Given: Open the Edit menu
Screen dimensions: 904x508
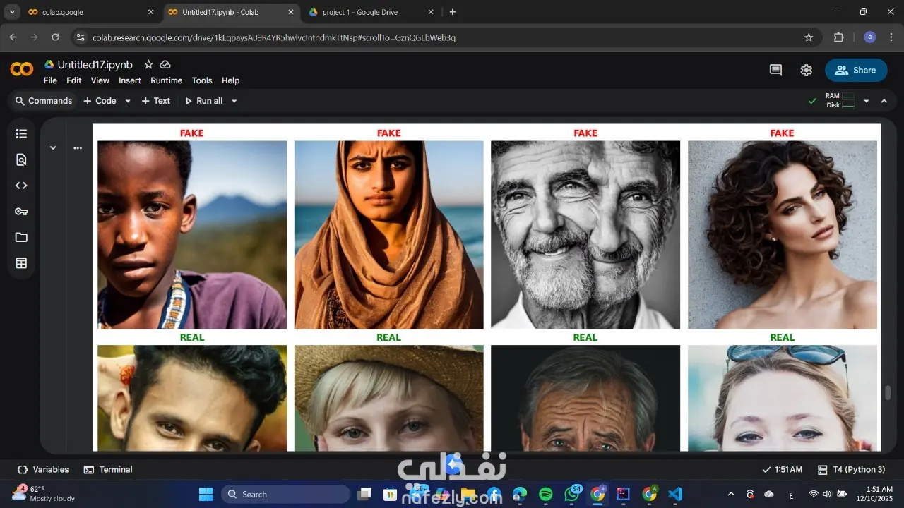Looking at the screenshot, I should coord(74,80).
